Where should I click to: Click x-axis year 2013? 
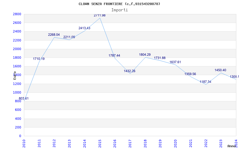coord(69,144)
